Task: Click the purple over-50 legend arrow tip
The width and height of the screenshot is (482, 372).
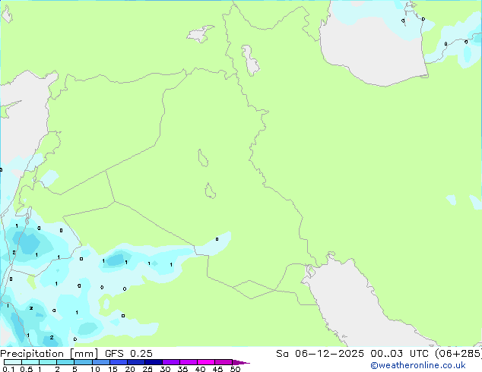Action: [241, 362]
